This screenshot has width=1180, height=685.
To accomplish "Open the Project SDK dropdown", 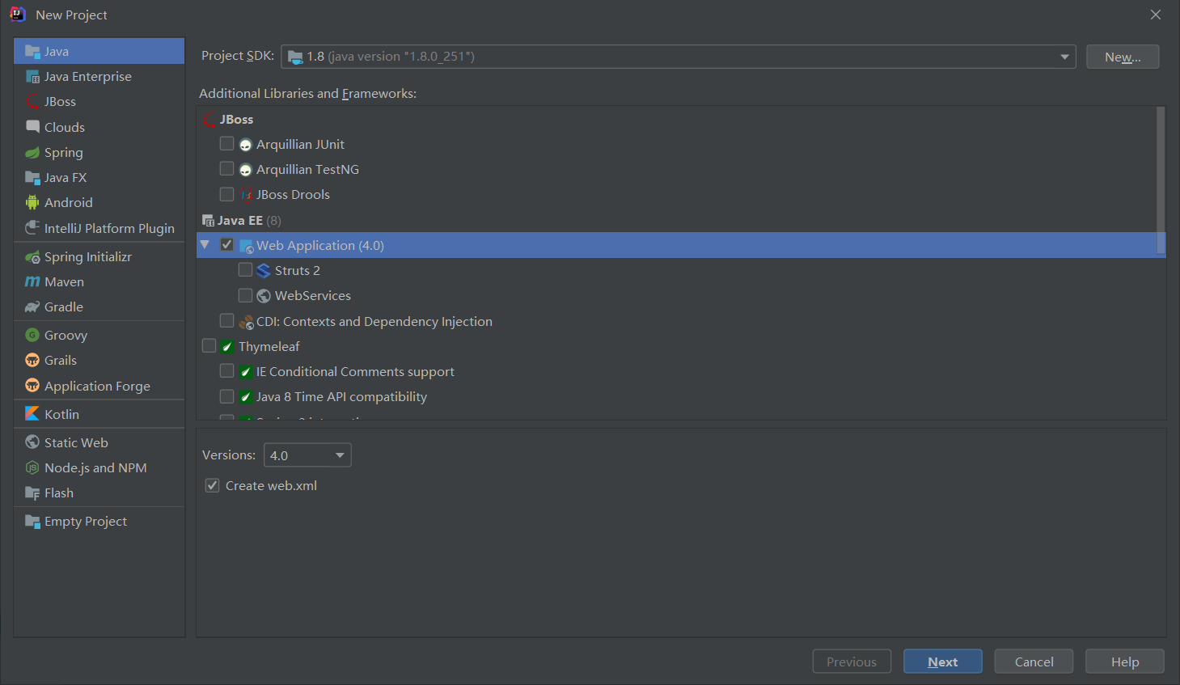I will tap(678, 57).
